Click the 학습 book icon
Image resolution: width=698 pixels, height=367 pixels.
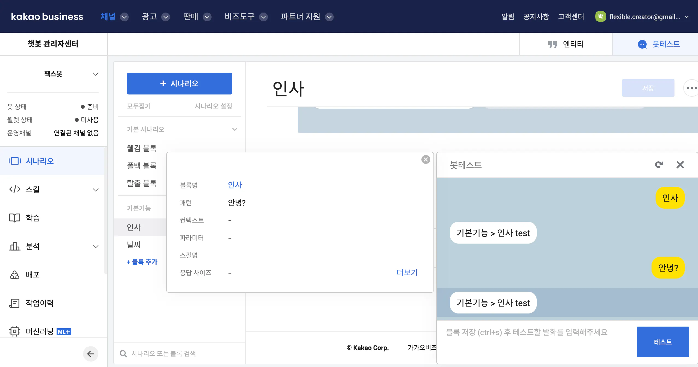point(15,218)
